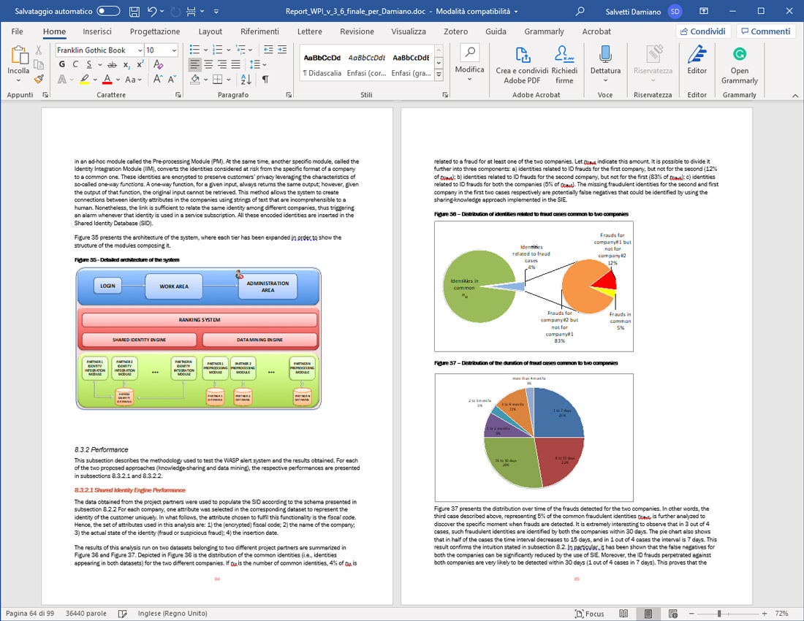
Task: Click Crea e condividi Adobe PDF
Action: coord(522,64)
